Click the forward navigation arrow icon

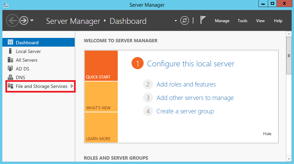(23, 21)
